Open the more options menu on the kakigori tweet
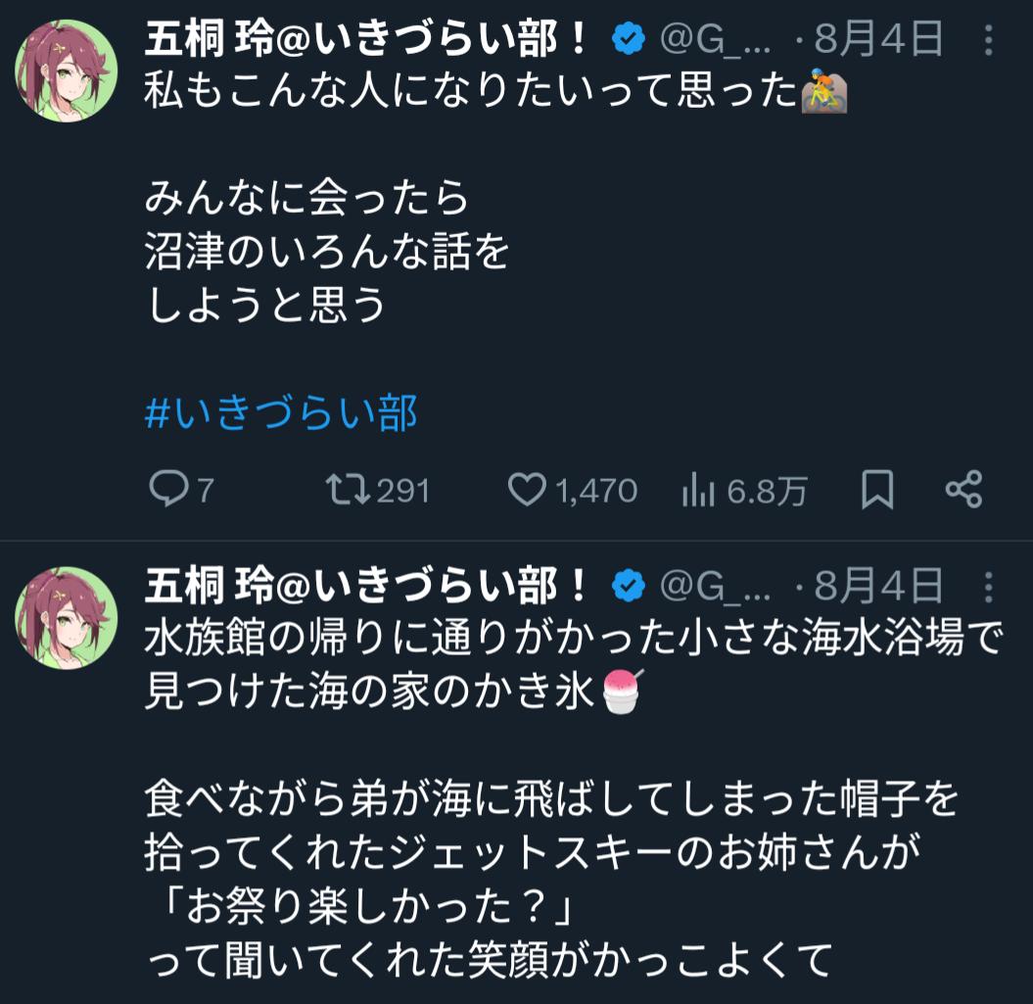 [x=988, y=587]
